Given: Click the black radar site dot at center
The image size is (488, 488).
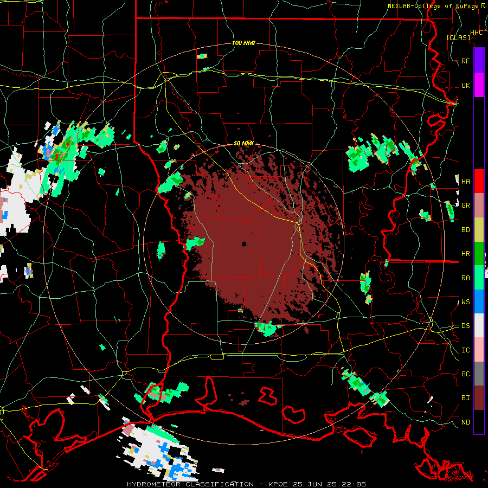Looking at the screenshot, I should pyautogui.click(x=244, y=244).
